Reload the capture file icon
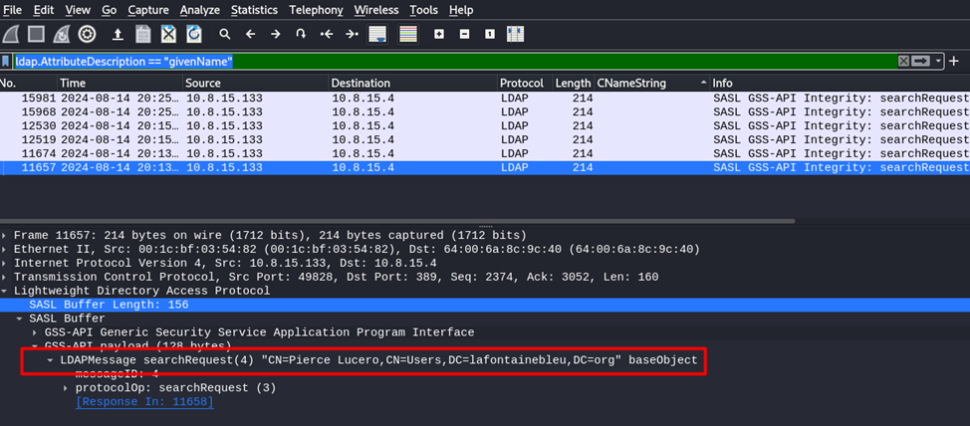 click(193, 34)
